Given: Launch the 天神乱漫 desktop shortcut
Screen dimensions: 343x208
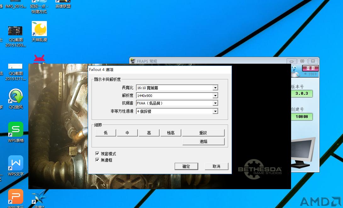Looking at the screenshot, I should click(39, 32).
